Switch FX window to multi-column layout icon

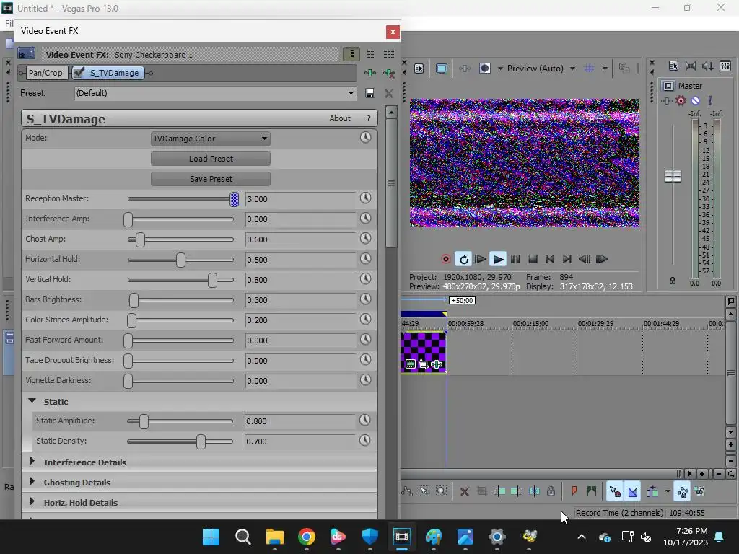[x=389, y=54]
